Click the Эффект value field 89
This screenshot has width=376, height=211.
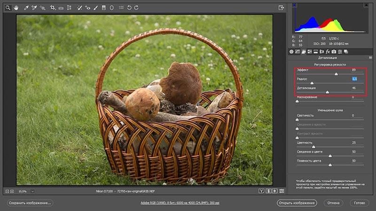click(x=354, y=70)
